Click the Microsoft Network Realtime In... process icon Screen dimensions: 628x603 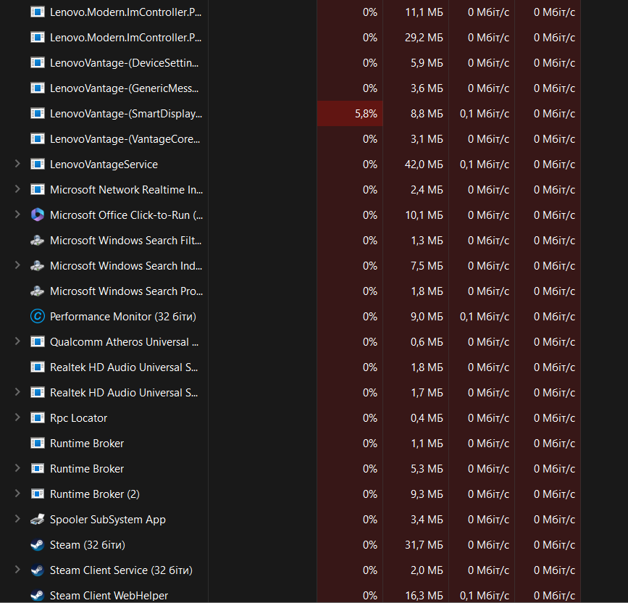(x=37, y=189)
